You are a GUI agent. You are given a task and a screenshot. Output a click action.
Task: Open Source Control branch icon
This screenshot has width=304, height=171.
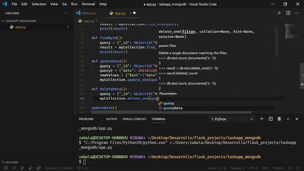22,168
